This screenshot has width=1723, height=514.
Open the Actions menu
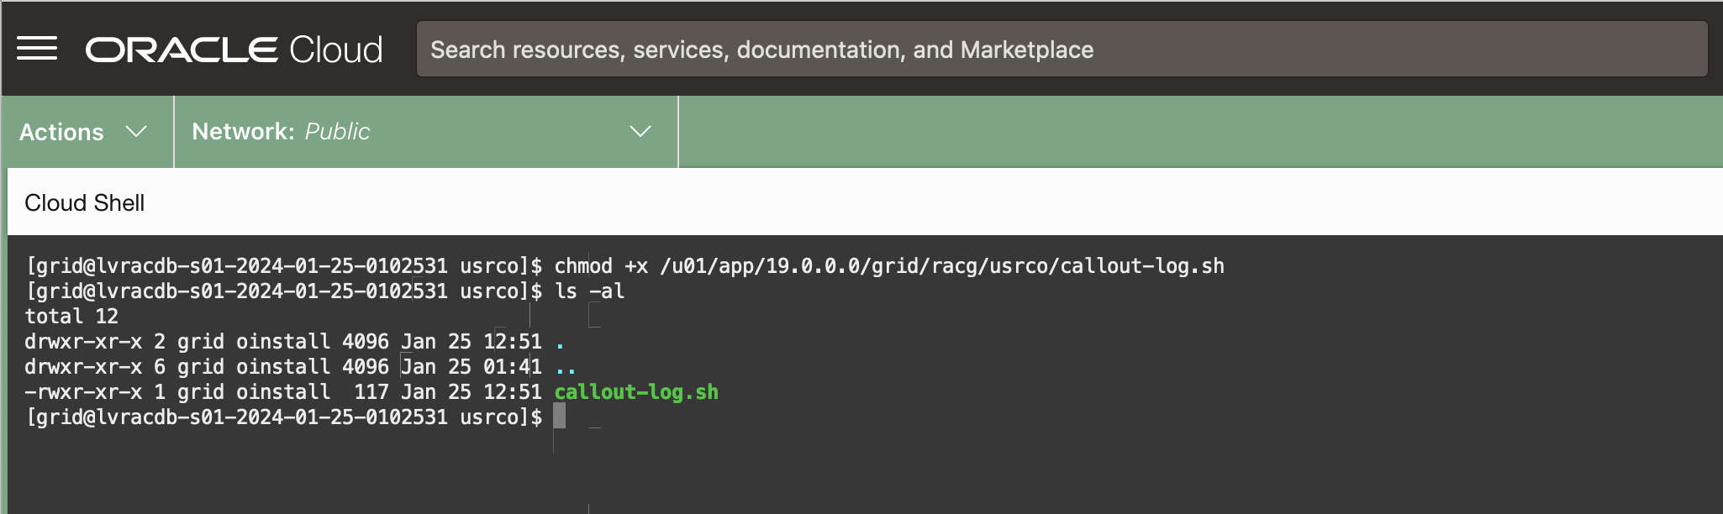(x=62, y=132)
